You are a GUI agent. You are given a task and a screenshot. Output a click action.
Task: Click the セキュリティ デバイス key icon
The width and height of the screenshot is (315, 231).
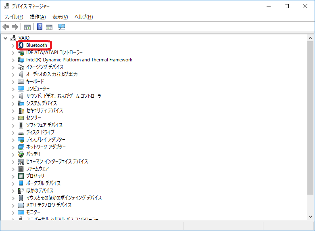(21, 111)
